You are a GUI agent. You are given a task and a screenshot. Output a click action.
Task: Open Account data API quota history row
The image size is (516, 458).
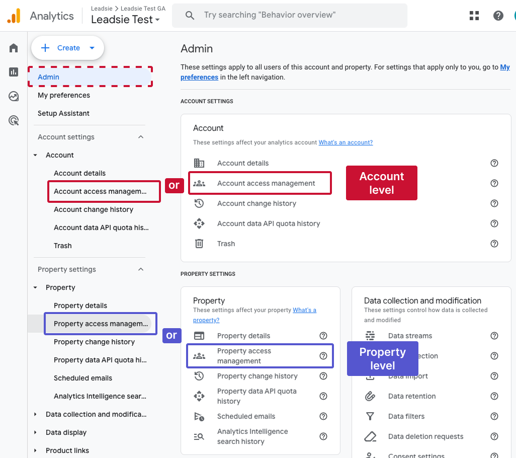point(269,223)
